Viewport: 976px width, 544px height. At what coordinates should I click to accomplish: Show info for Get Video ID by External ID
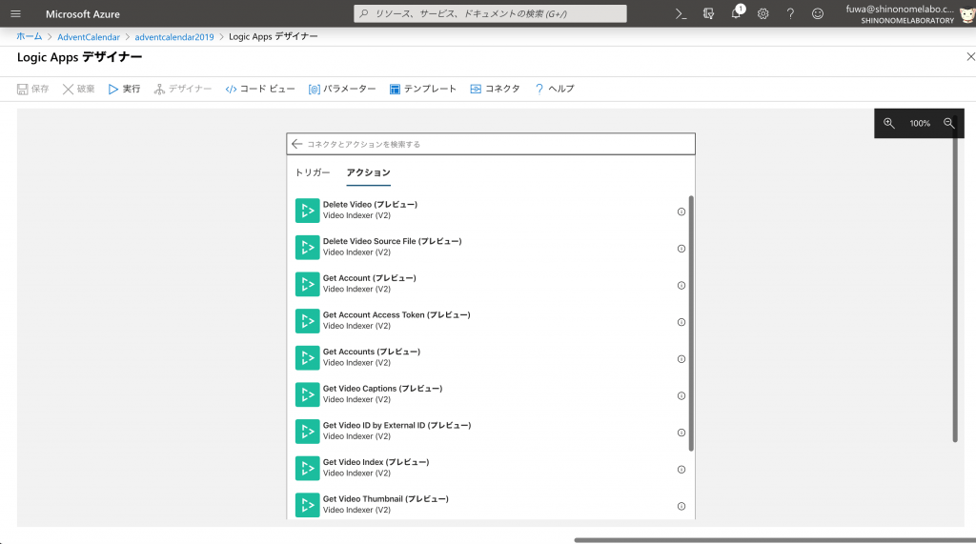click(x=681, y=432)
